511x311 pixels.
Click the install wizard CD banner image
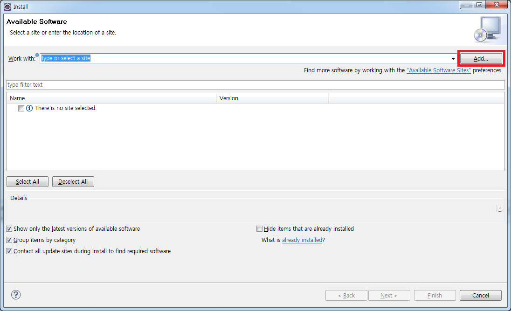pos(487,29)
